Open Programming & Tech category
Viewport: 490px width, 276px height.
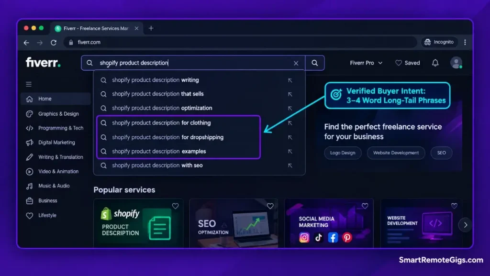tap(55, 128)
